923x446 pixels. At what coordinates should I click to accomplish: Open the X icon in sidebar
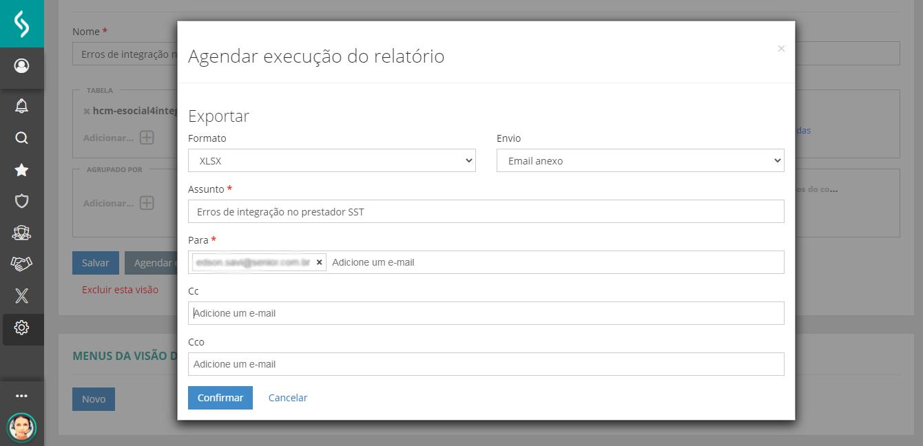[21, 296]
